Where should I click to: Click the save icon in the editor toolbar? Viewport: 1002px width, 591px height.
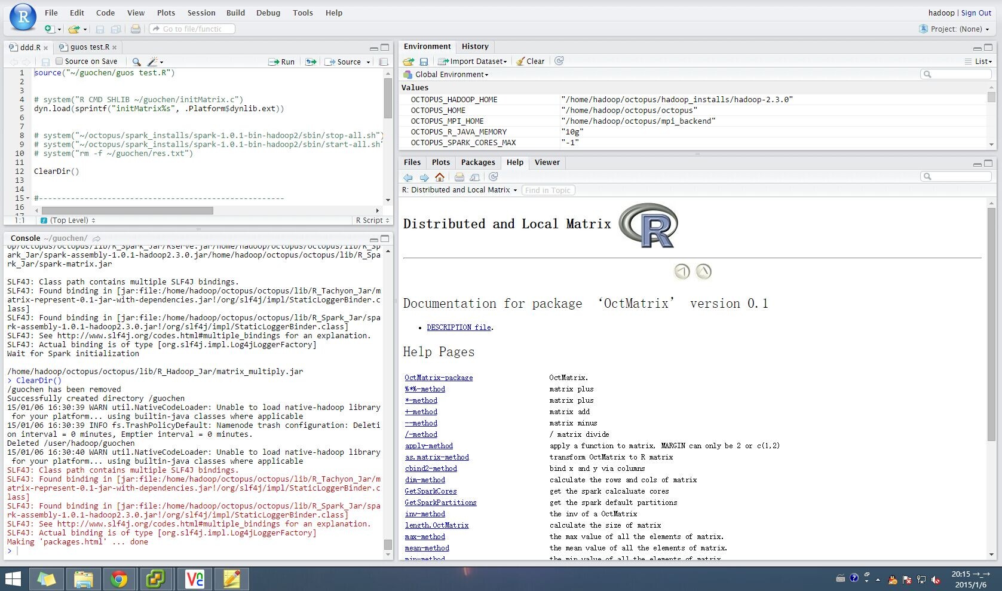pos(45,62)
